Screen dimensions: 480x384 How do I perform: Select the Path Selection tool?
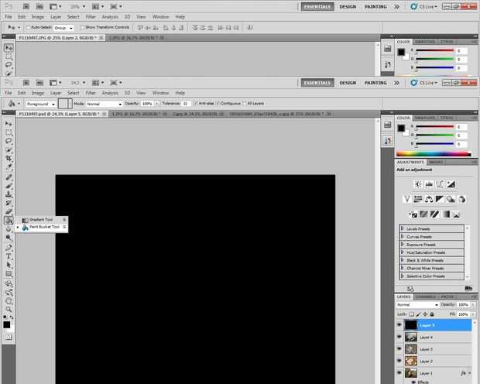point(9,265)
